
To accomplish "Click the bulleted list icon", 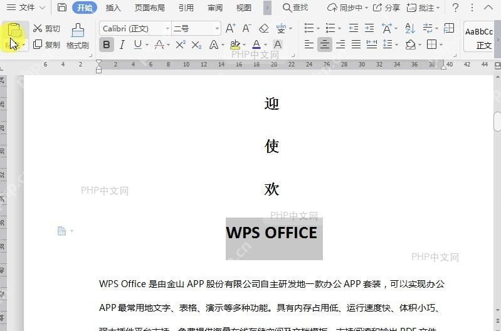I will (x=309, y=28).
